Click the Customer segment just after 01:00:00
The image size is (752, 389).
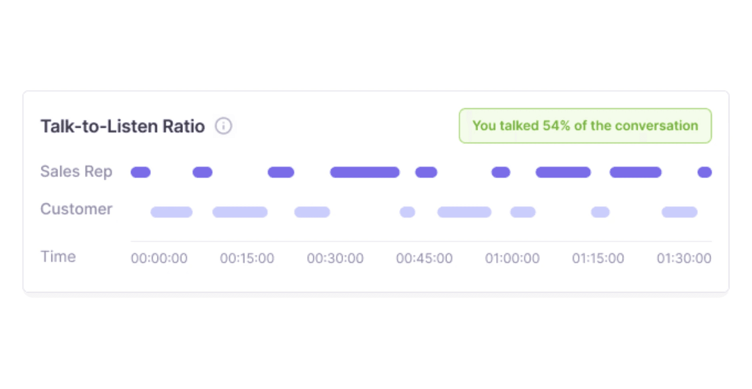pos(523,212)
